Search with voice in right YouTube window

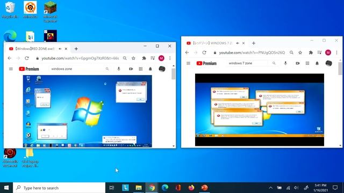(x=285, y=63)
